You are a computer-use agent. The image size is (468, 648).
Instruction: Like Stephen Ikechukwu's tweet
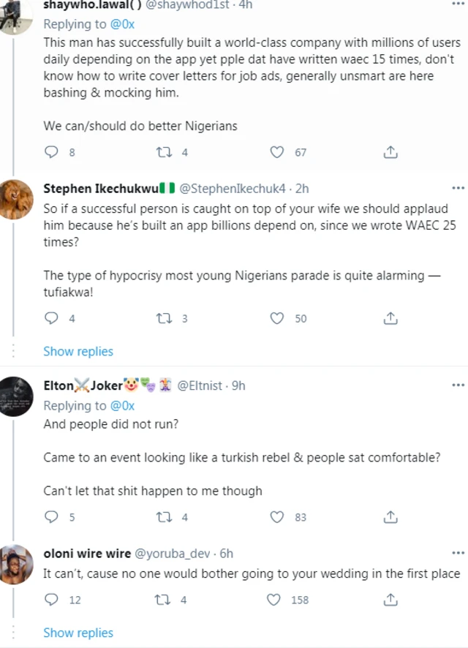(277, 318)
